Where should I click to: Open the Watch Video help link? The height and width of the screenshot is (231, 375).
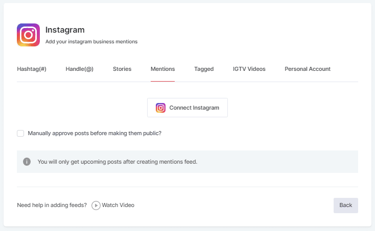[118, 205]
